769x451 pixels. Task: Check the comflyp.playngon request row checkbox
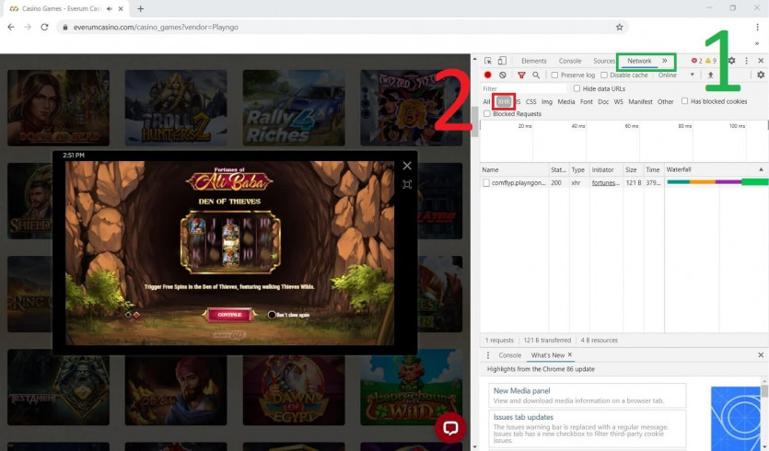pos(486,183)
